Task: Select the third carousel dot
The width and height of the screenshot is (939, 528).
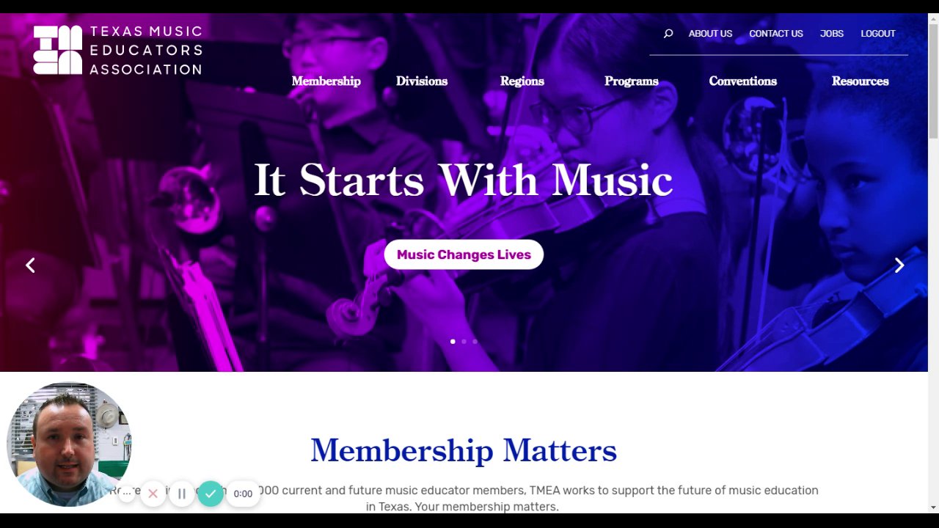Action: (475, 341)
